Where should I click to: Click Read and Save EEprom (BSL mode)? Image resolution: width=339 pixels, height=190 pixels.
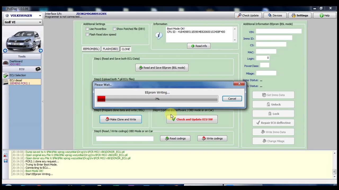[162, 68]
